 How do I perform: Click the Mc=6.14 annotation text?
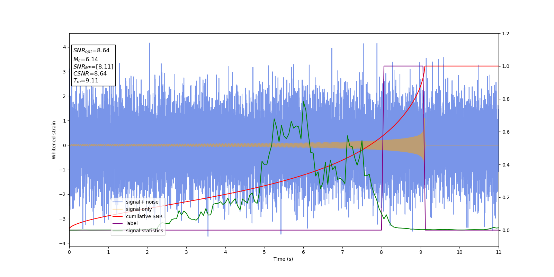pyautogui.click(x=86, y=60)
